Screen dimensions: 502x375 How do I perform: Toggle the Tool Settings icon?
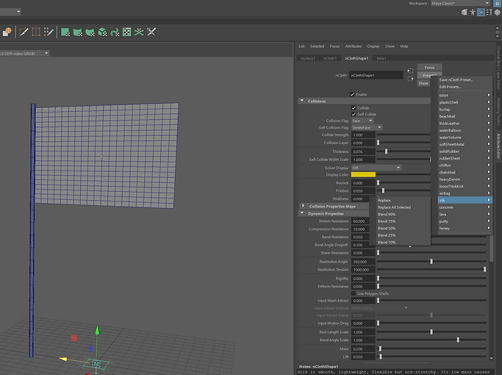point(490,12)
